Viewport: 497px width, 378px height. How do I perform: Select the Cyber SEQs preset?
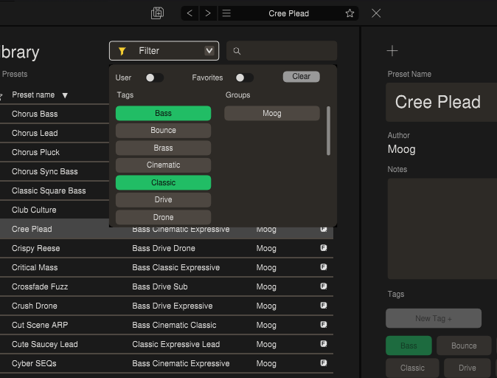[x=167, y=363]
